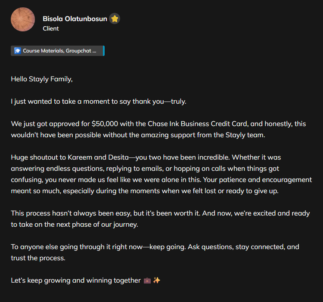Screen dimensions: 323x302
Task: Click the Let's keep growing and winning sentence
Action: pos(75,280)
